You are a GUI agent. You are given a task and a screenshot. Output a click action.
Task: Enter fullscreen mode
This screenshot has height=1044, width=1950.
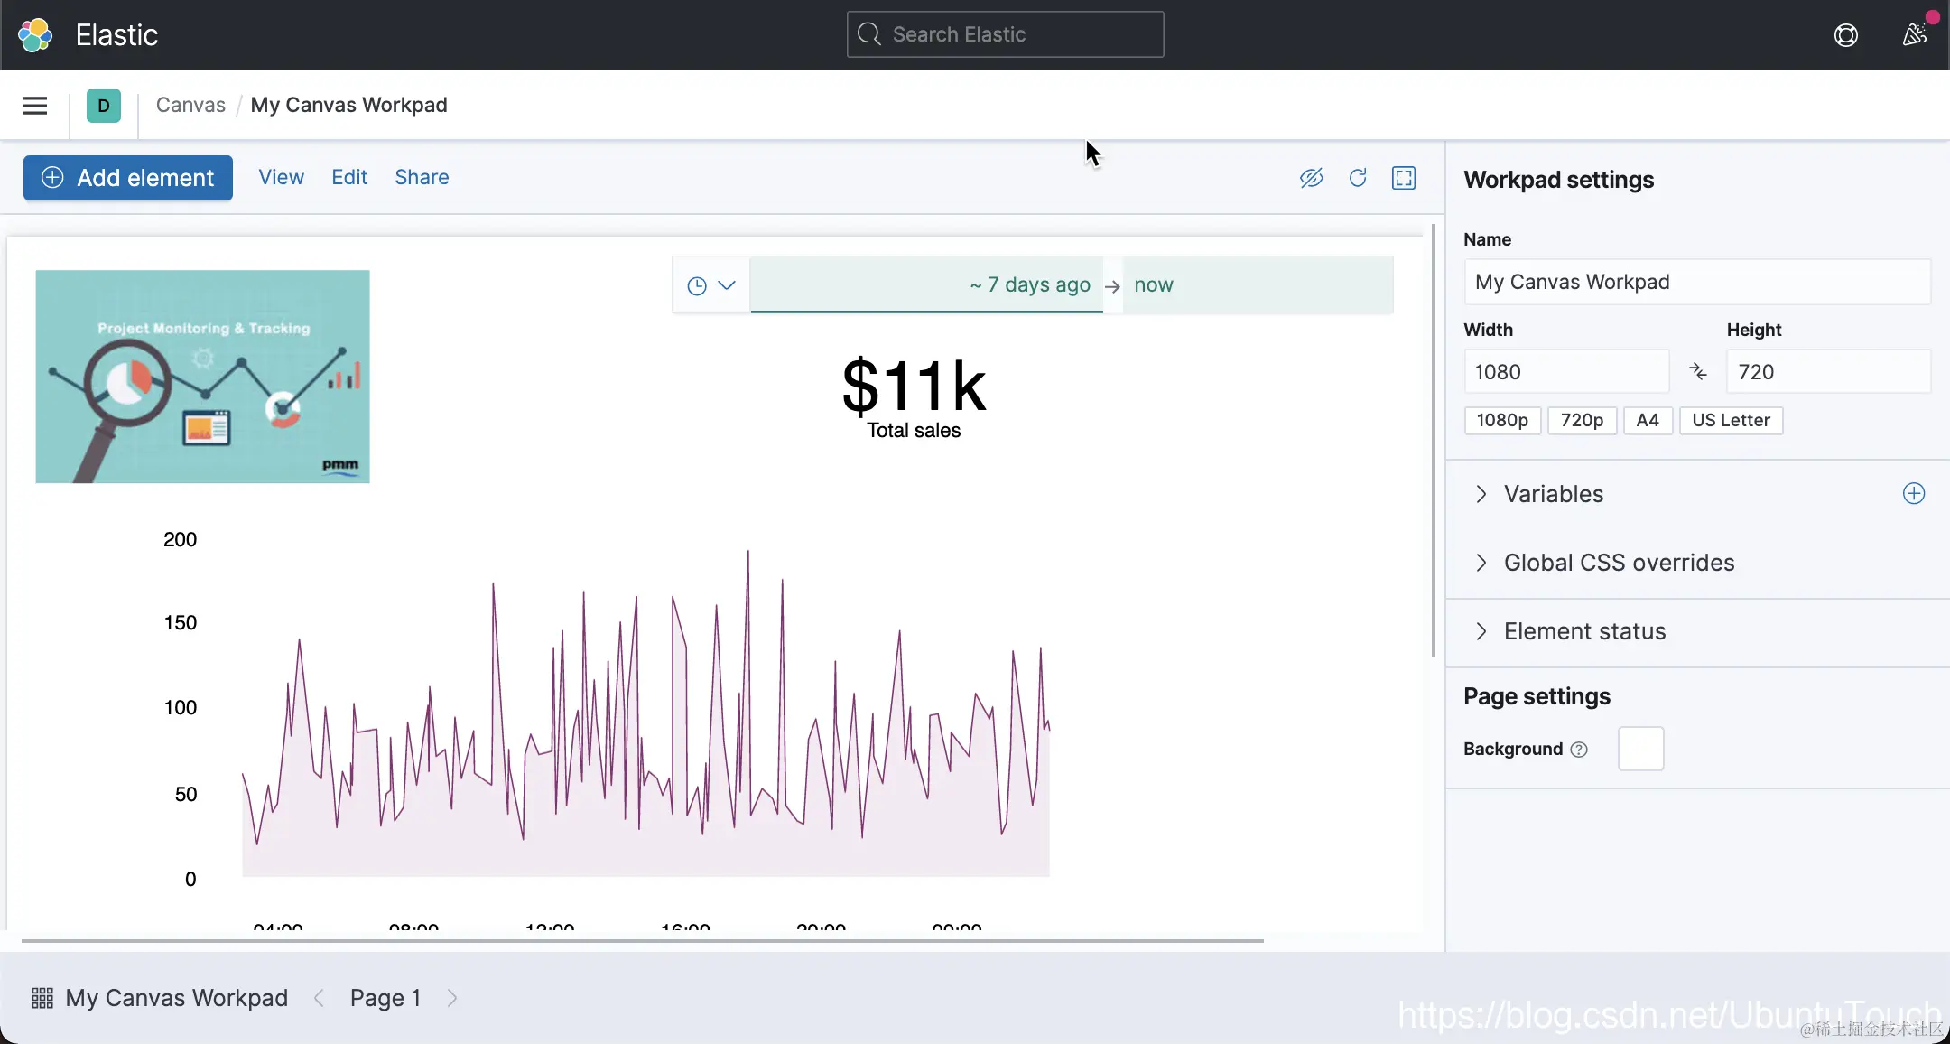1404,178
